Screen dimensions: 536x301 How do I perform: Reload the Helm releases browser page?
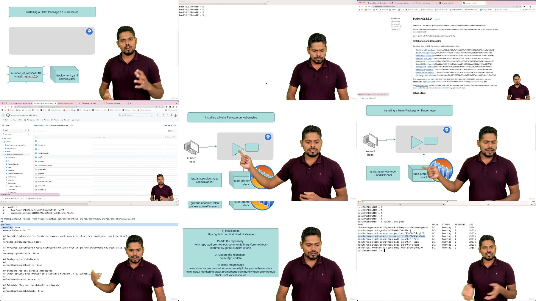tap(366, 6)
